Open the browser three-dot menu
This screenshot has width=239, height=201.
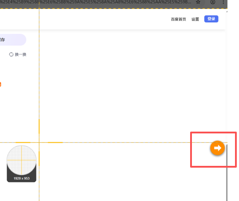pyautogui.click(x=223, y=2)
